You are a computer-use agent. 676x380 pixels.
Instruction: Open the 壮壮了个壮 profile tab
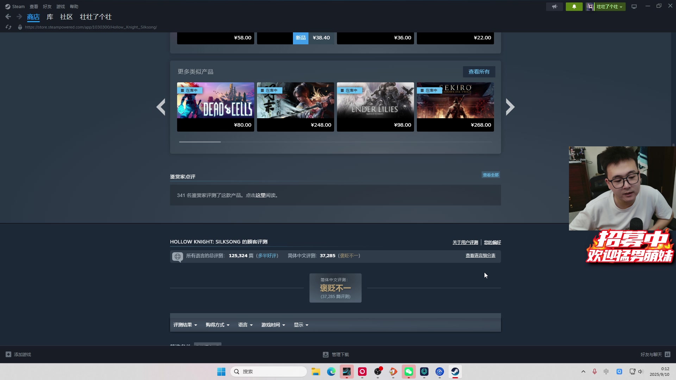coord(96,17)
